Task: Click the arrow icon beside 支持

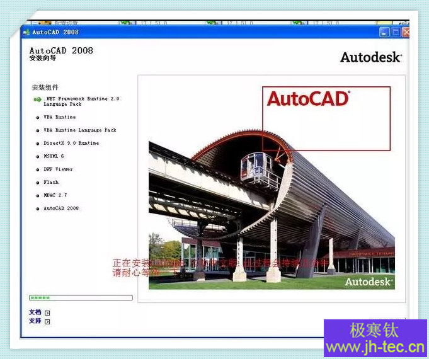Action: click(x=47, y=322)
